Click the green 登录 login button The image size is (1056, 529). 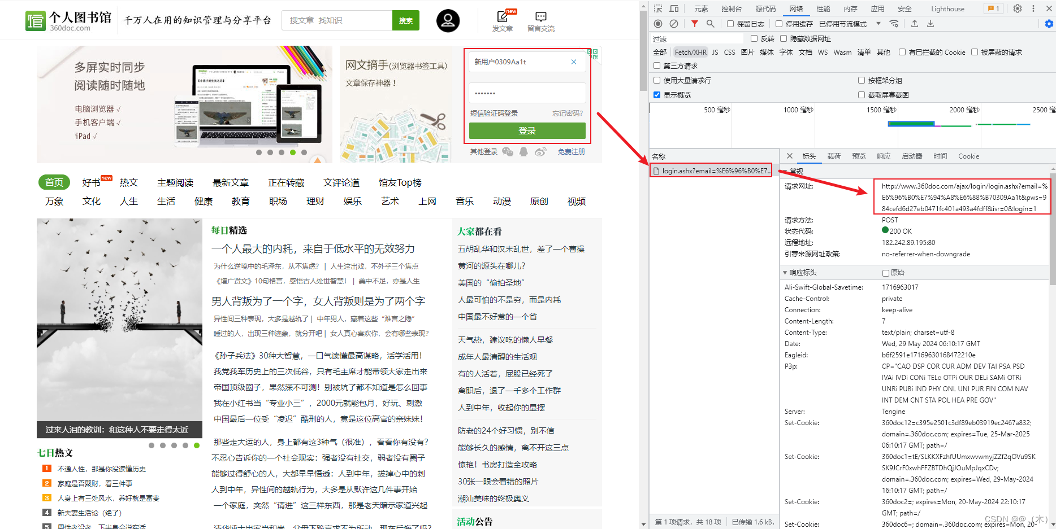(x=527, y=130)
